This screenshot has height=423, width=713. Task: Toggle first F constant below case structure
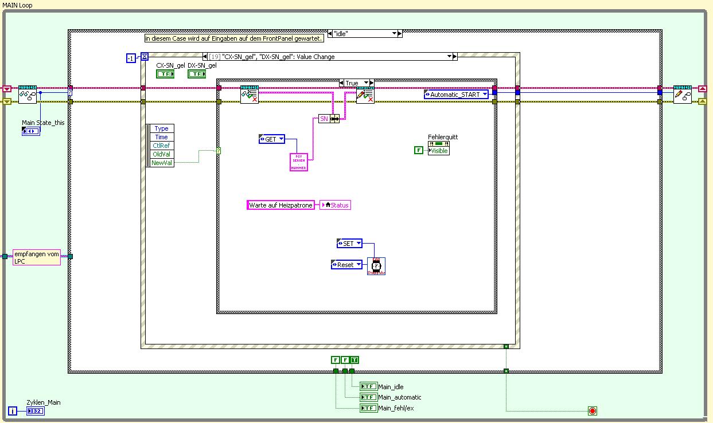click(x=335, y=360)
